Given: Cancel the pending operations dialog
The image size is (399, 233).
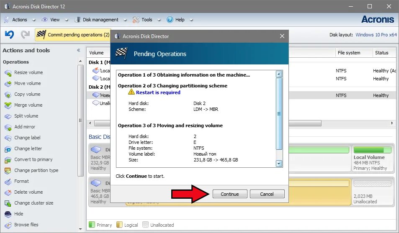Looking at the screenshot, I should pyautogui.click(x=267, y=194).
